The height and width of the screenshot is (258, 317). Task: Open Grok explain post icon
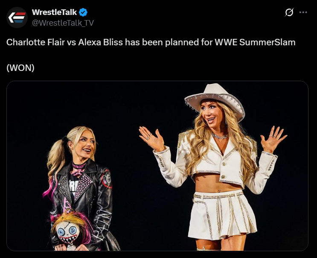289,12
